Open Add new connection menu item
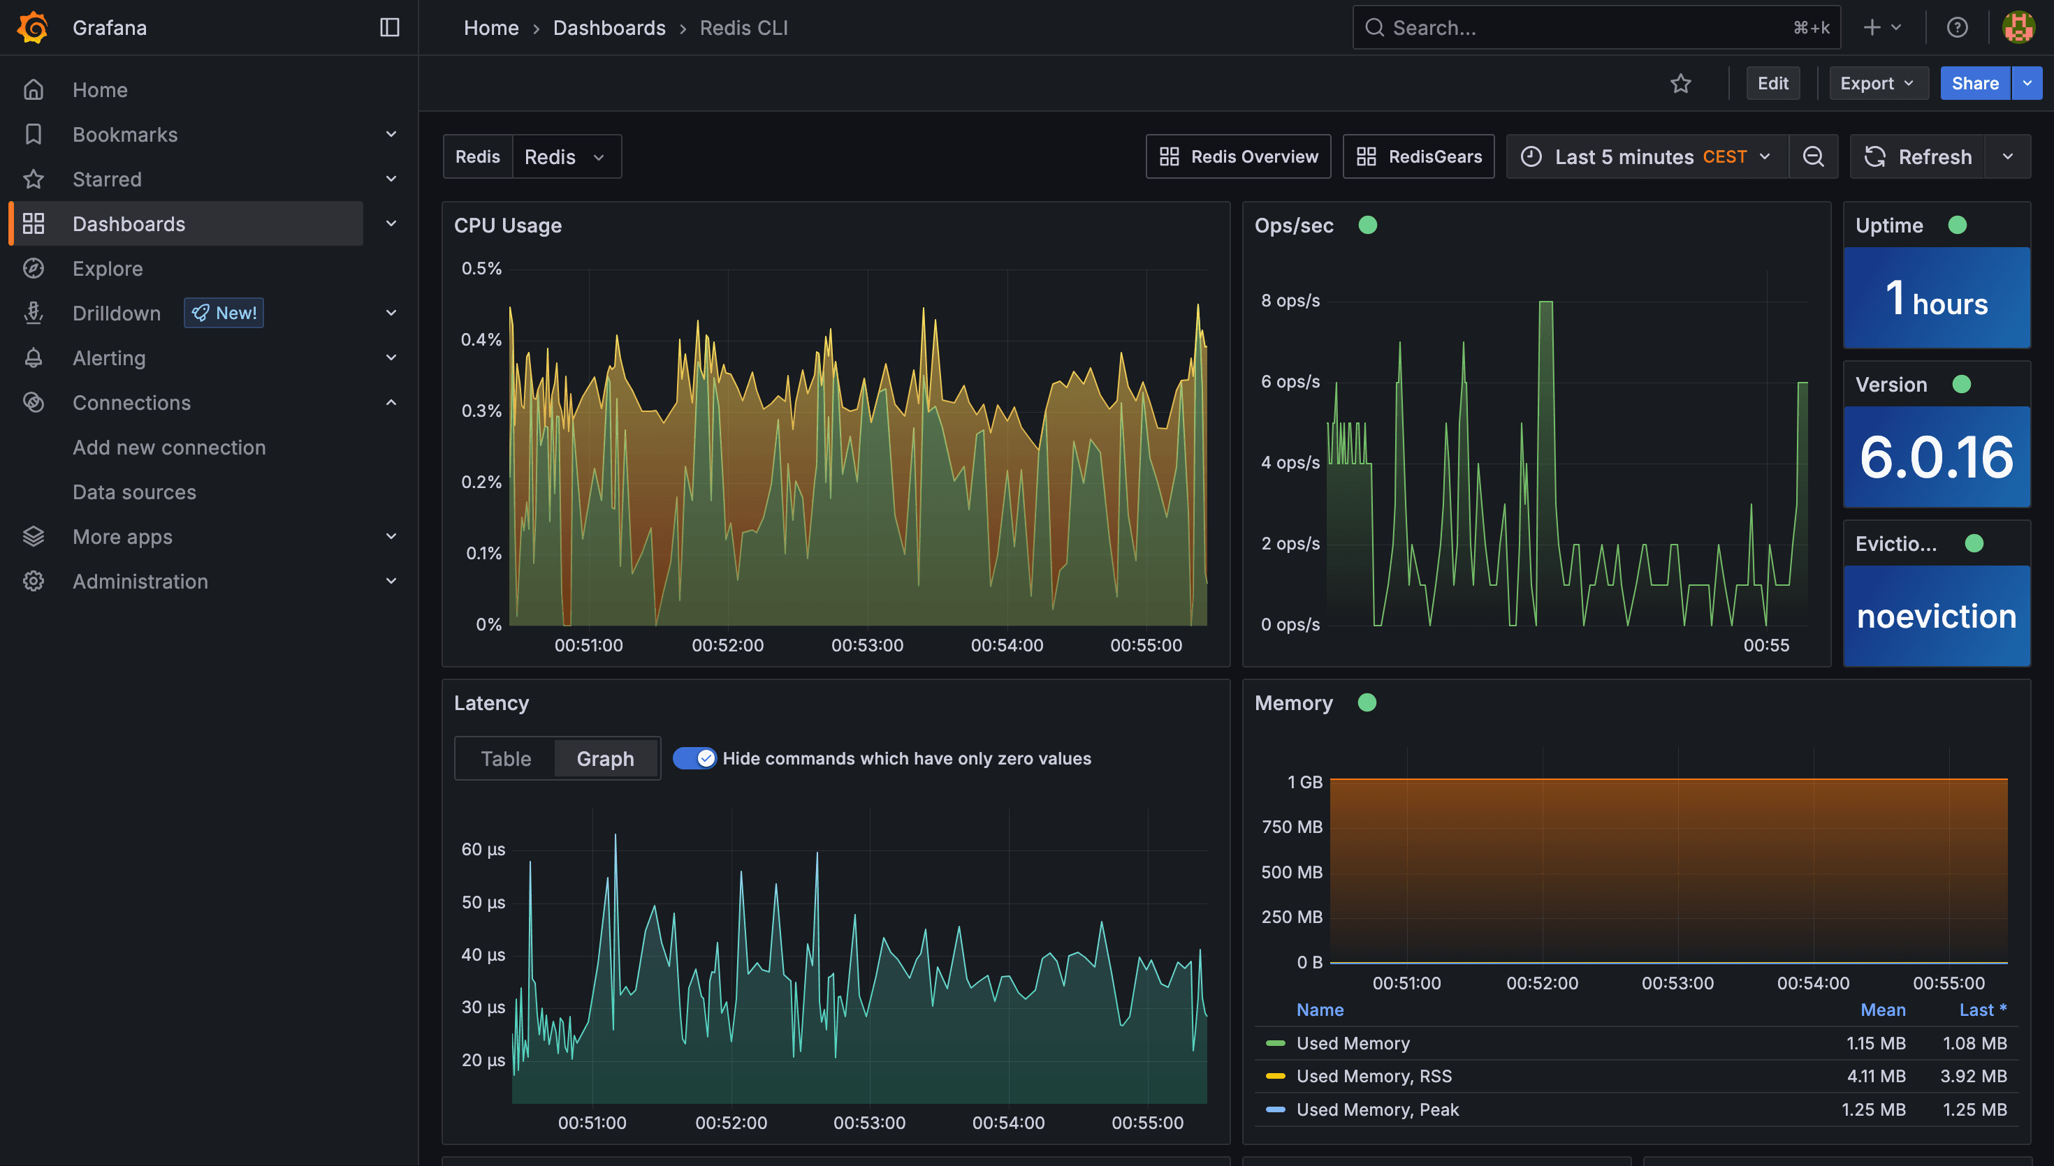Screen dimensions: 2054x1166 tap(169, 448)
